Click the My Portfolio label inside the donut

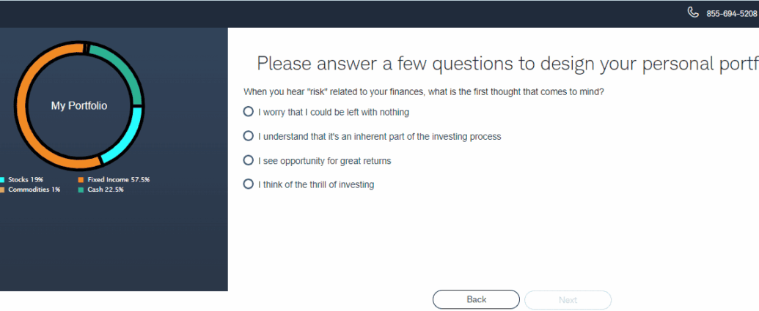(x=78, y=106)
